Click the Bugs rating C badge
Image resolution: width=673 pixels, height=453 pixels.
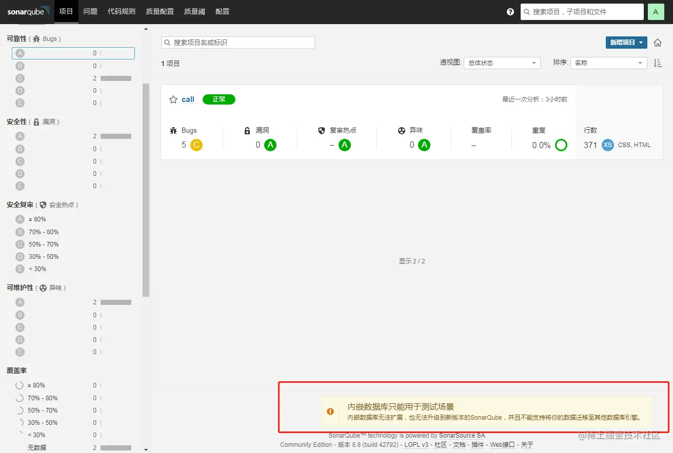click(196, 145)
